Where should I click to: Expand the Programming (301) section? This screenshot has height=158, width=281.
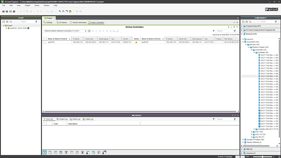click(242, 26)
